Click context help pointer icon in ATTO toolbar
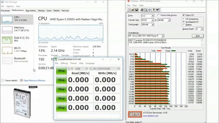219x123 pixels. (158, 10)
